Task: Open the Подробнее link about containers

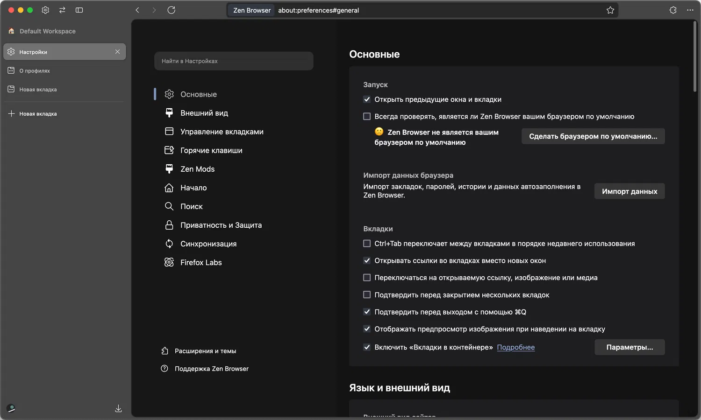Action: (x=515, y=347)
